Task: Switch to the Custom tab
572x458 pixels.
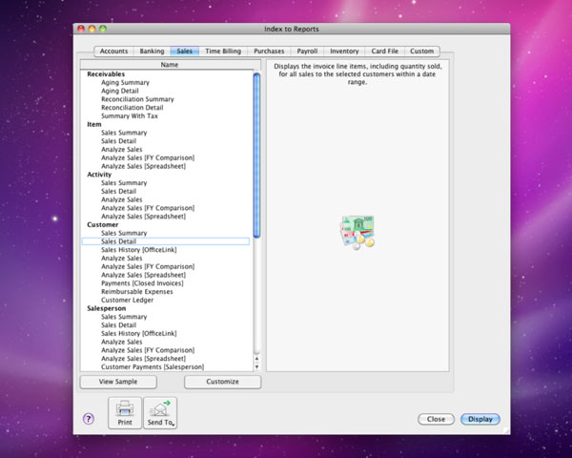Action: [x=422, y=52]
